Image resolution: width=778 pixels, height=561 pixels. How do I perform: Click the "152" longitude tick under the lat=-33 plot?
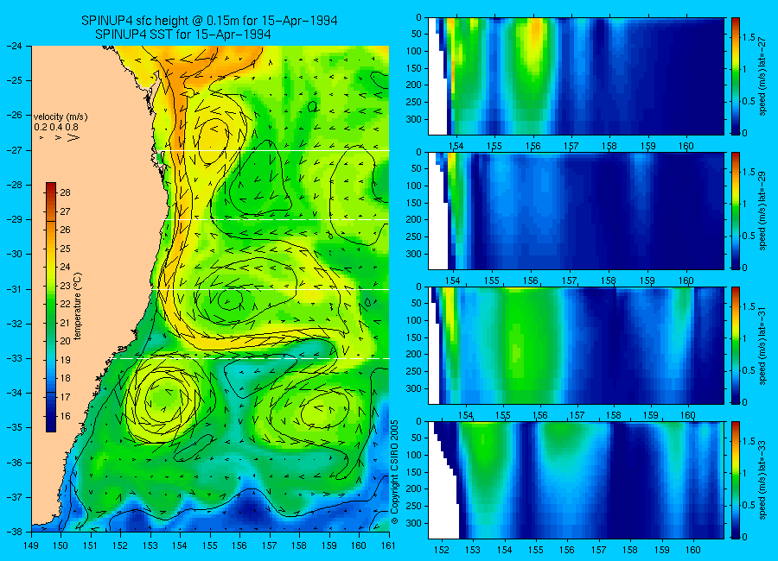click(441, 550)
